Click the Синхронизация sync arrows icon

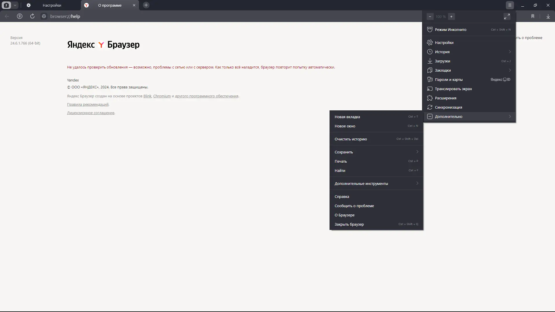click(430, 107)
